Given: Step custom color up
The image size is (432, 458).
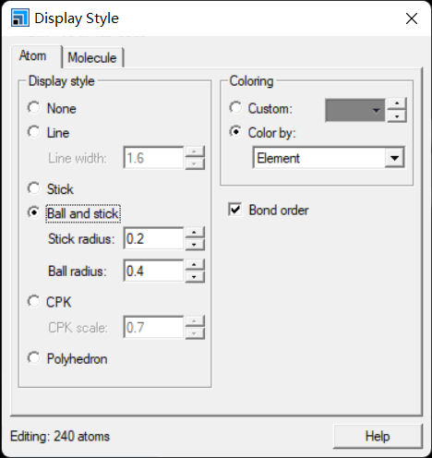Looking at the screenshot, I should [397, 103].
